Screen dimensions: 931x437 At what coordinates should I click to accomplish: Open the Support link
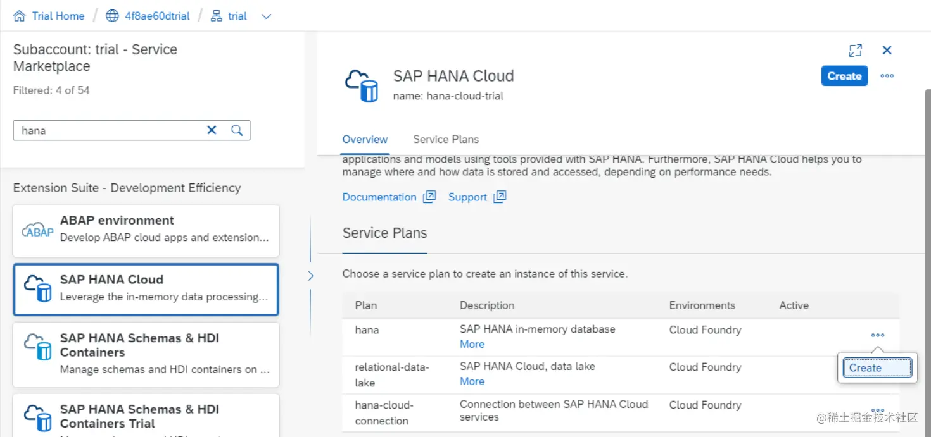click(x=468, y=197)
